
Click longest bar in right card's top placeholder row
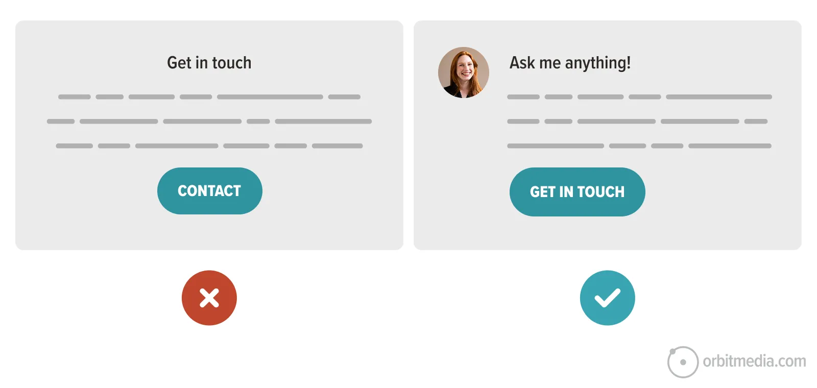(719, 97)
